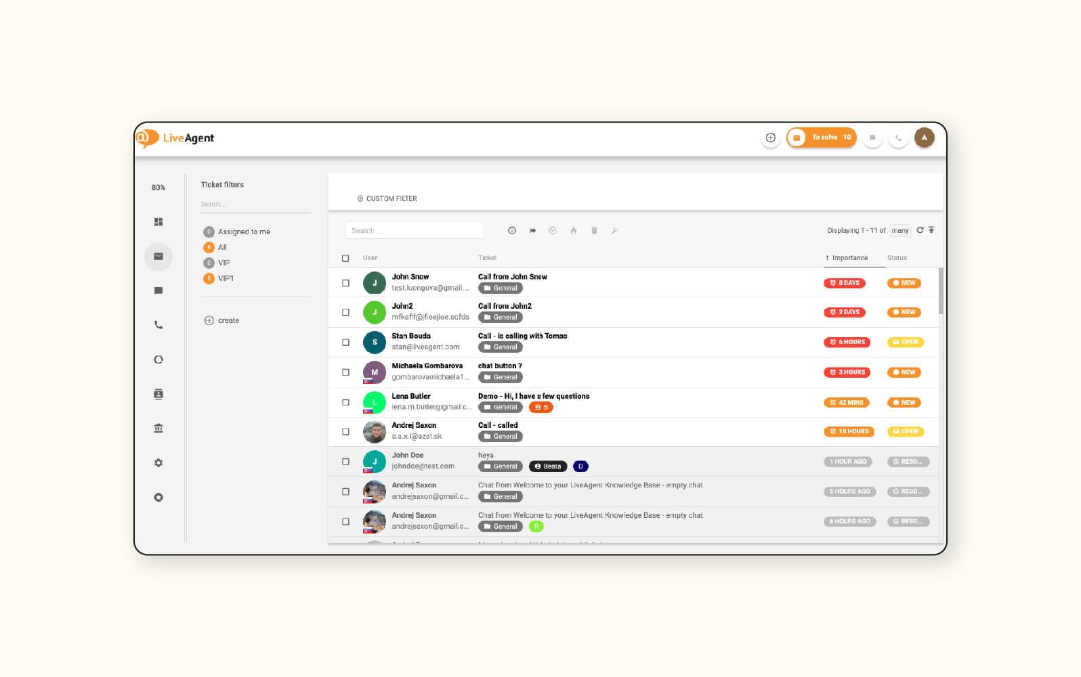The height and width of the screenshot is (677, 1081).
Task: Check the Michaela Gombarova ticket checkbox
Action: point(345,372)
